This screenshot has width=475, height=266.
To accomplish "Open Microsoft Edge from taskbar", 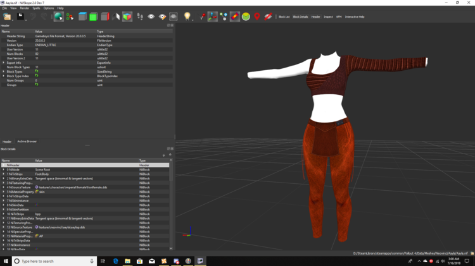I will pyautogui.click(x=115, y=261).
